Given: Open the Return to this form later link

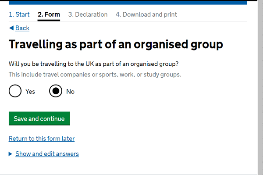Looking at the screenshot, I should tap(42, 139).
